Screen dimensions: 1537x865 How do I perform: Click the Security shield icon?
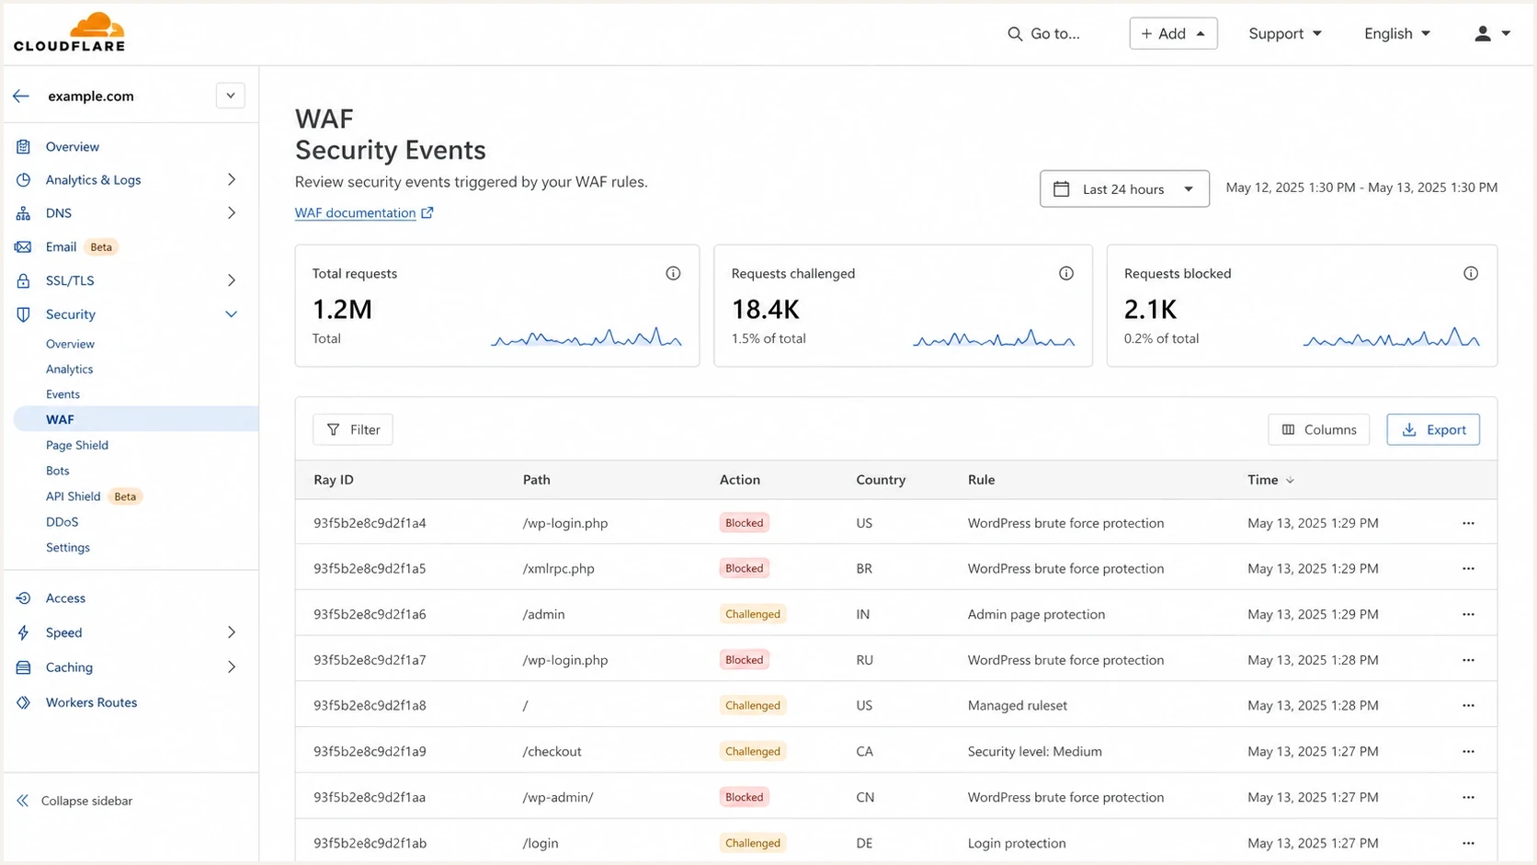pyautogui.click(x=23, y=314)
